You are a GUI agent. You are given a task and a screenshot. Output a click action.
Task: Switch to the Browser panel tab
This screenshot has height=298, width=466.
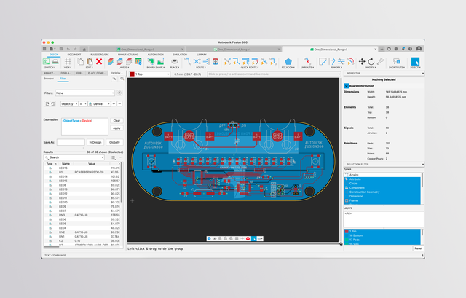click(49, 79)
